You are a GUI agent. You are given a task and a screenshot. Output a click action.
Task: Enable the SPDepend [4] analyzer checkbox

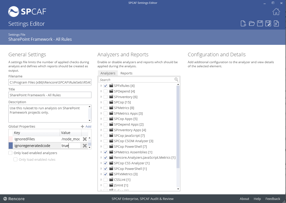(105, 91)
